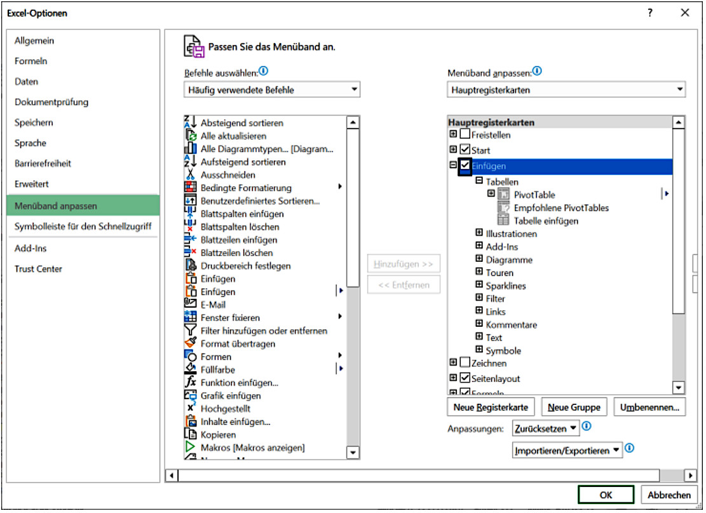Select the Funktion einfügen fx icon
Screen dimensions: 706x513
click(190, 383)
